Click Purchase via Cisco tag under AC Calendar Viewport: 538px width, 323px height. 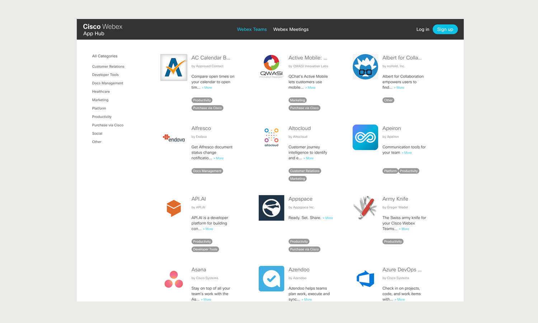tap(207, 108)
